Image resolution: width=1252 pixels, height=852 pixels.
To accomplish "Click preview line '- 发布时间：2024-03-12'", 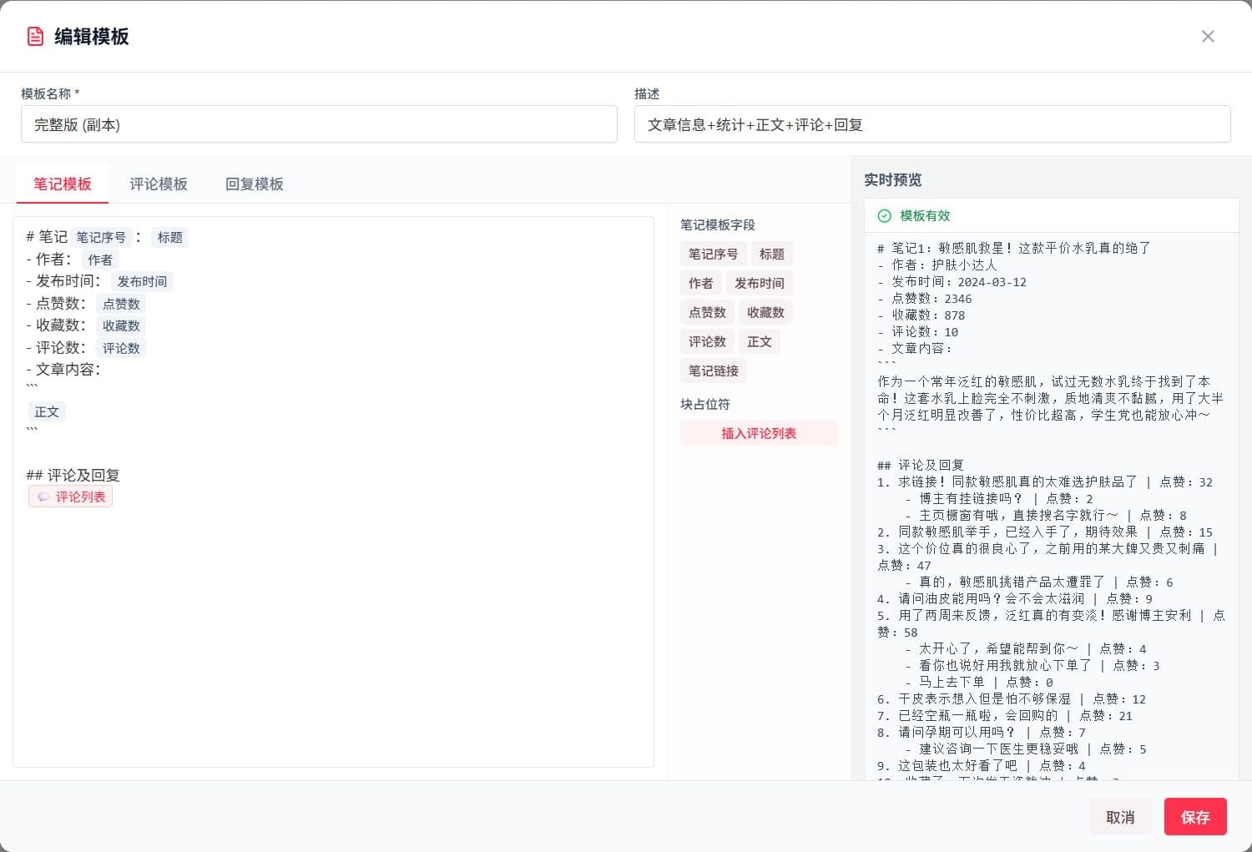I will coord(952,281).
